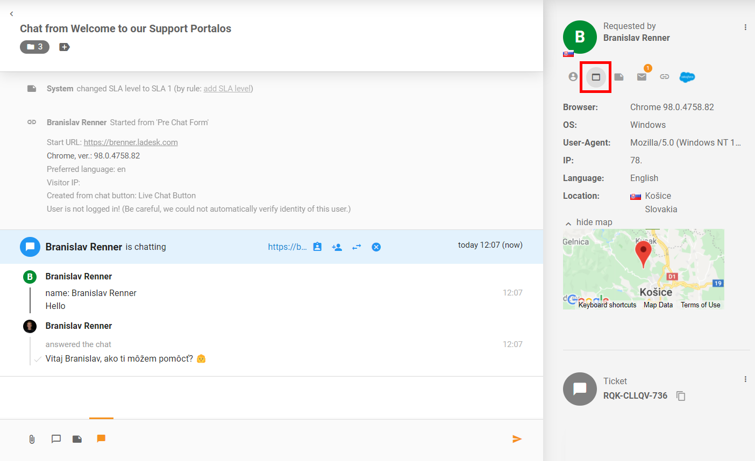Copy ticket ID RQK-CLLQV-736
The width and height of the screenshot is (755, 461).
[681, 396]
